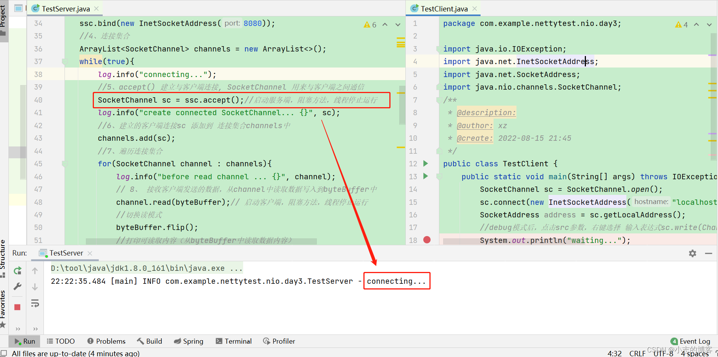The width and height of the screenshot is (718, 357).
Task: Open the Run tool window tab
Action: 25,341
